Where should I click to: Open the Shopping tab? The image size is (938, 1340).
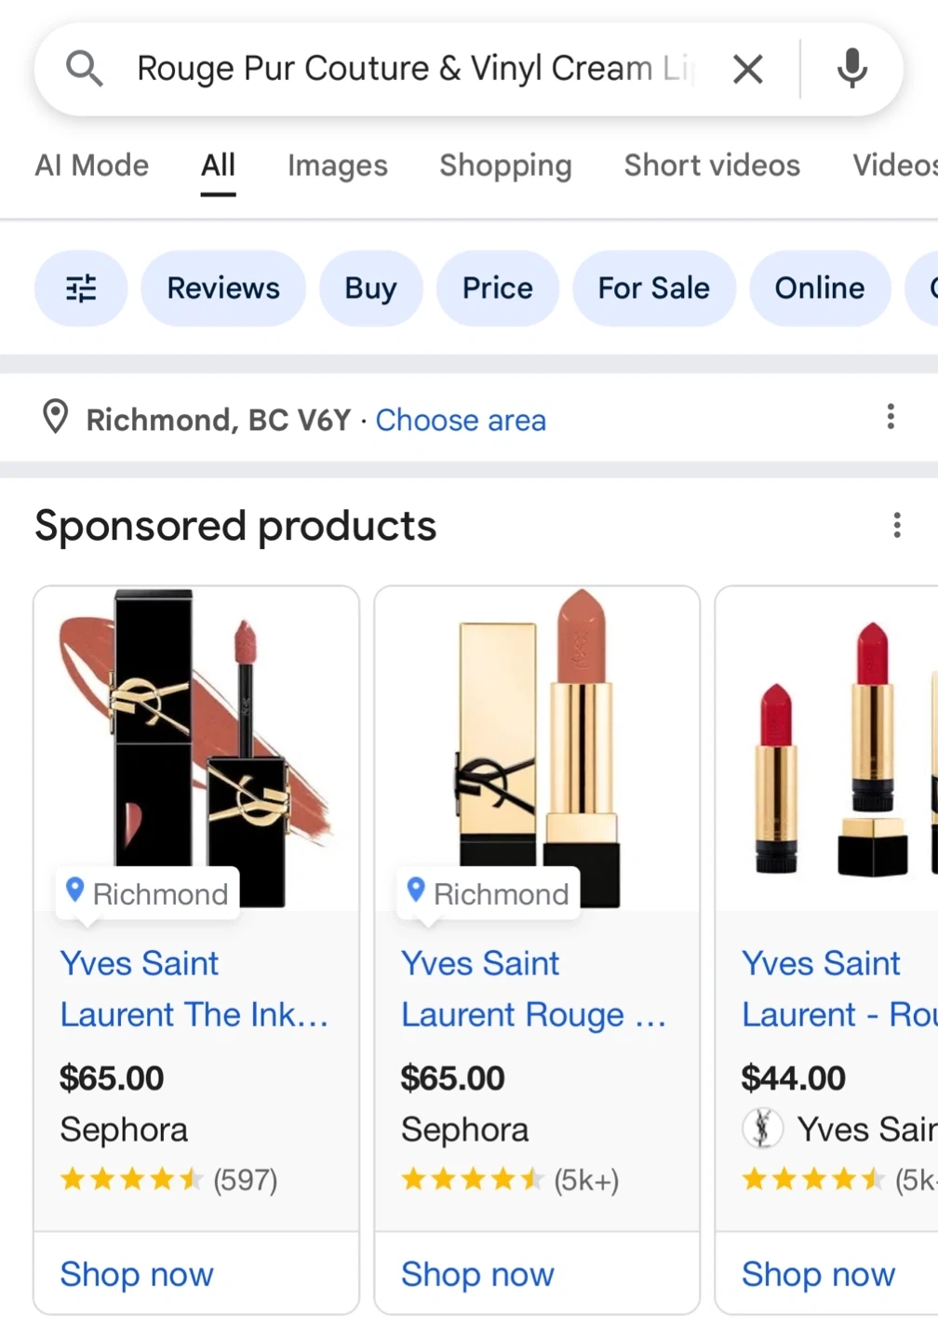(505, 166)
